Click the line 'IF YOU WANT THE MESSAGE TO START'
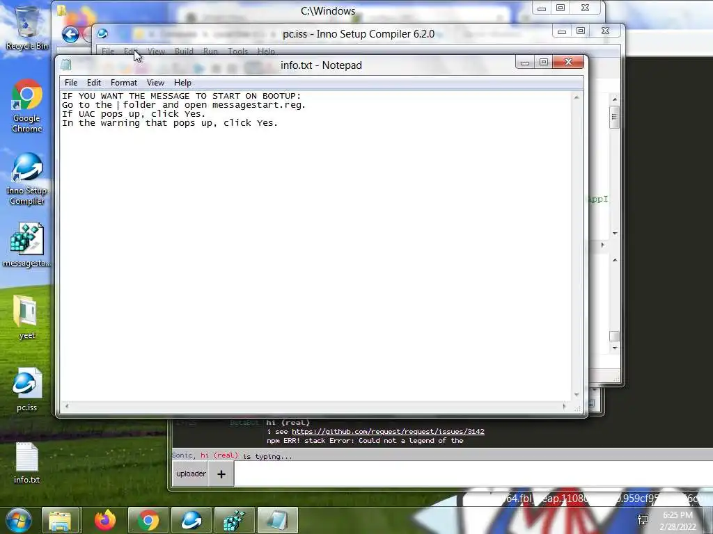 click(182, 96)
